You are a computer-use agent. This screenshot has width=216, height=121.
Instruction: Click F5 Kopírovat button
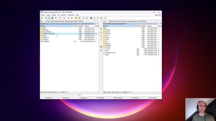pos(83,98)
